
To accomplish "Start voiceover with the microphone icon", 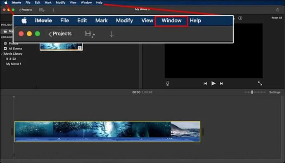I will tap(168, 83).
